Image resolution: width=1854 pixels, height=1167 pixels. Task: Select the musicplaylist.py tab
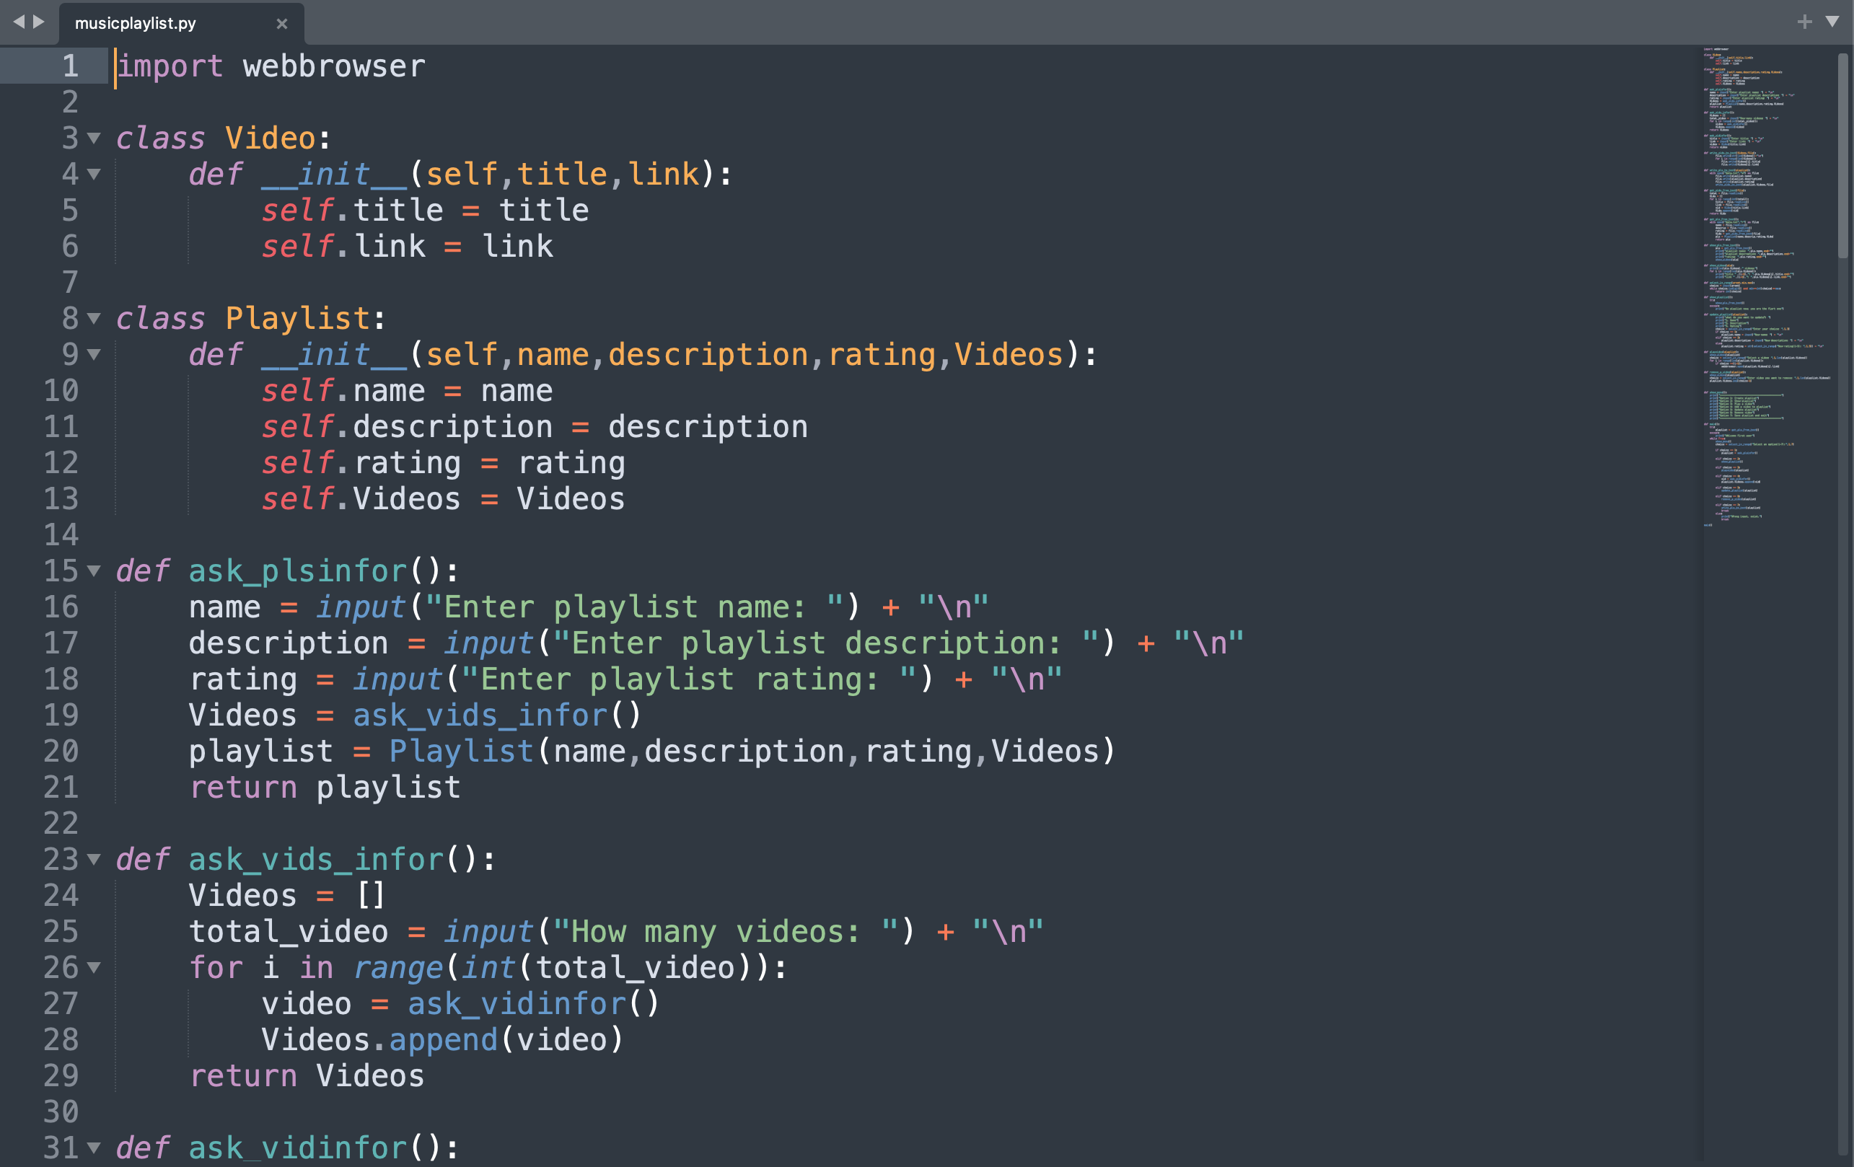pos(136,24)
